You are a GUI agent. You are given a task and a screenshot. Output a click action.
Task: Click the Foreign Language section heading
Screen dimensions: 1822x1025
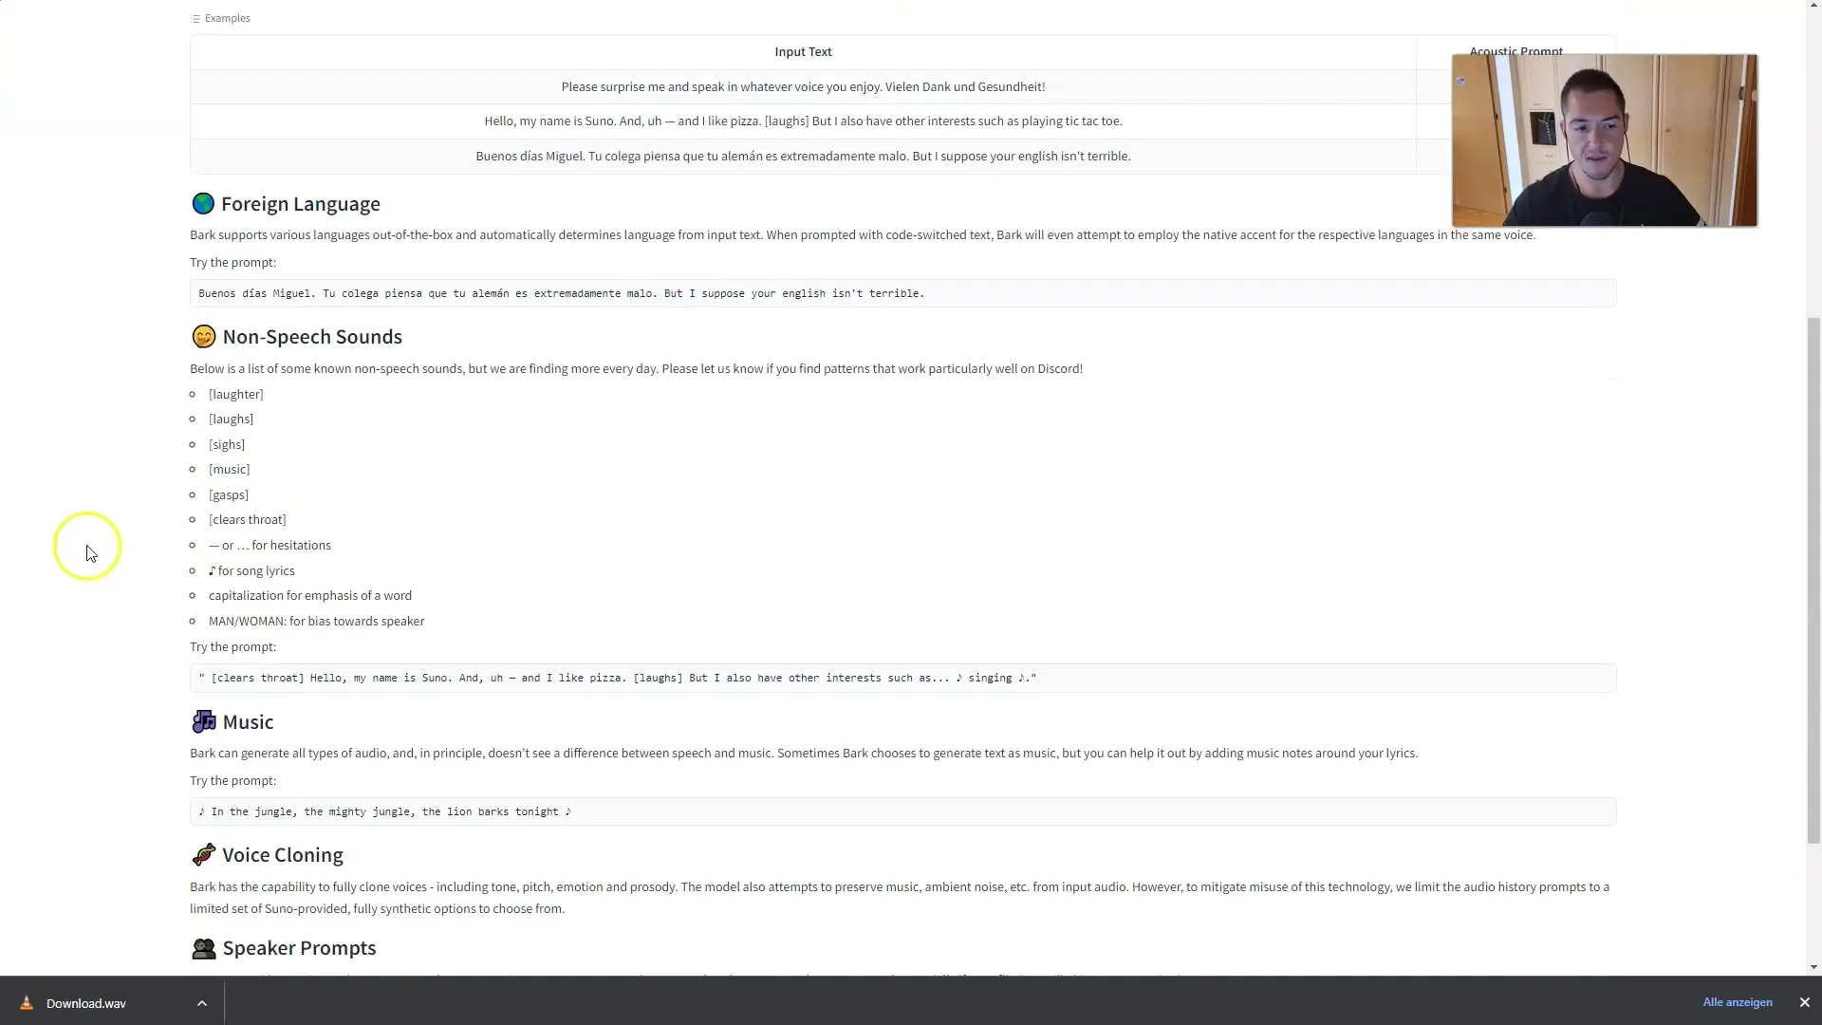point(300,203)
